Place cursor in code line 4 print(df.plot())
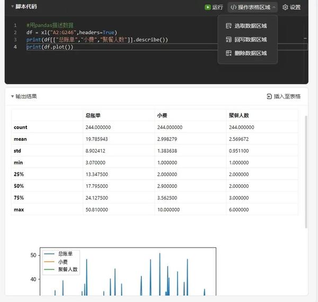Image resolution: width=318 pixels, height=302 pixels. 50,47
